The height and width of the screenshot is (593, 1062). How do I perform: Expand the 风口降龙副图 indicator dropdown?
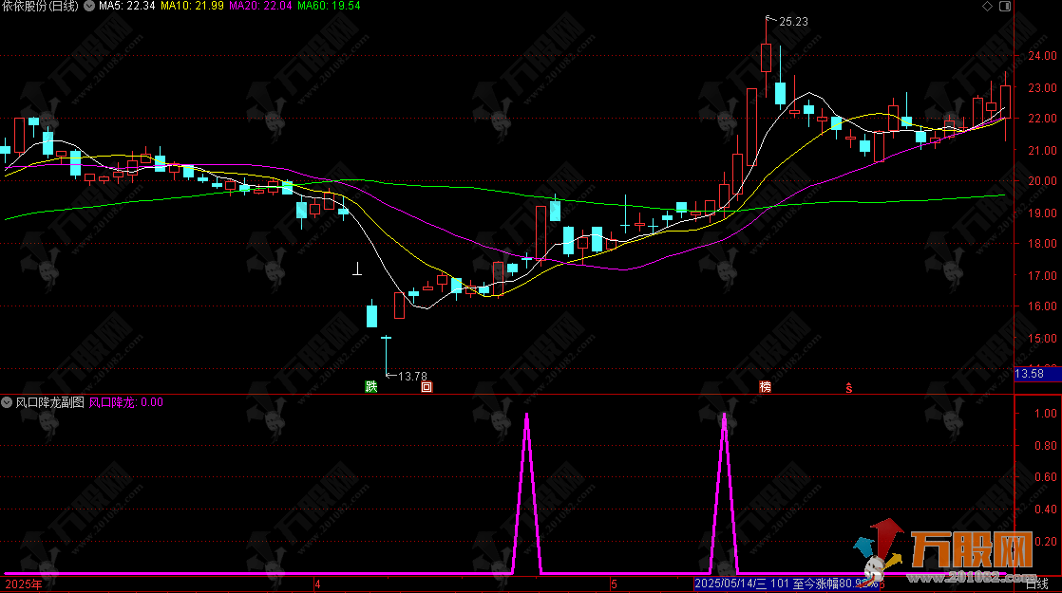pos(8,402)
